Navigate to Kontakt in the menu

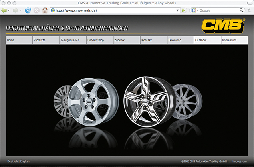(x=147, y=40)
